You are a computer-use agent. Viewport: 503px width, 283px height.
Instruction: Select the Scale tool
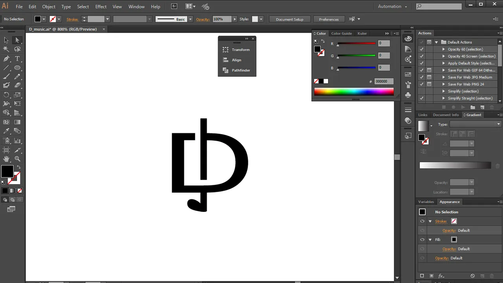click(17, 95)
